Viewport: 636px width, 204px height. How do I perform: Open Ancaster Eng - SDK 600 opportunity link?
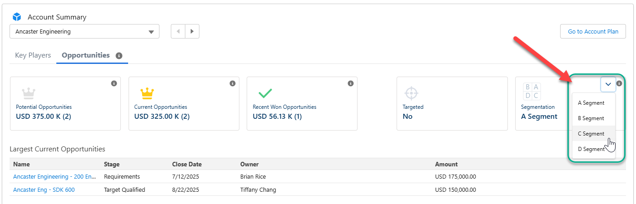point(44,190)
